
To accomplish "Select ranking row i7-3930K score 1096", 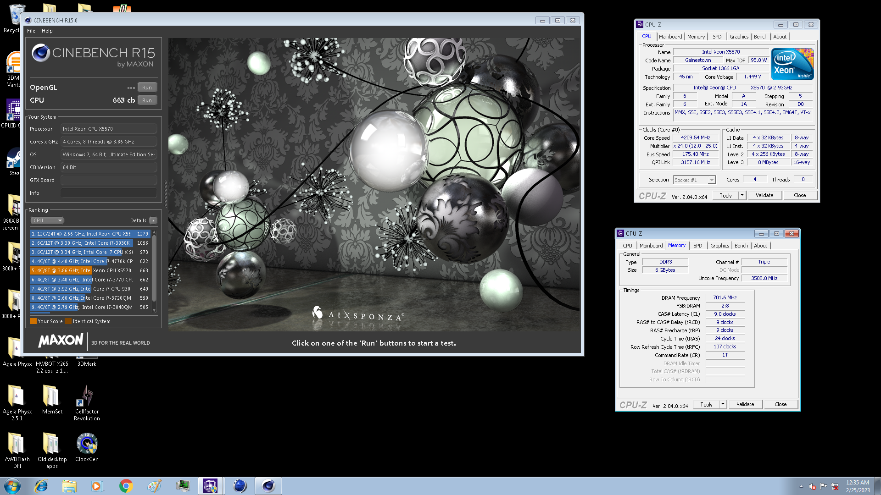I will pyautogui.click(x=90, y=243).
